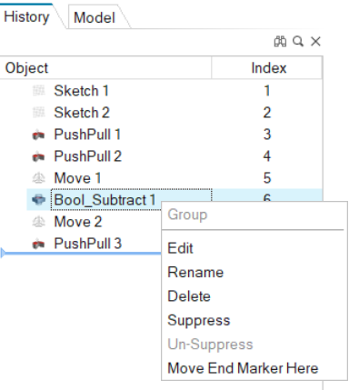Select the Sketch 2 grid icon
This screenshot has height=390, width=359.
pyautogui.click(x=39, y=113)
